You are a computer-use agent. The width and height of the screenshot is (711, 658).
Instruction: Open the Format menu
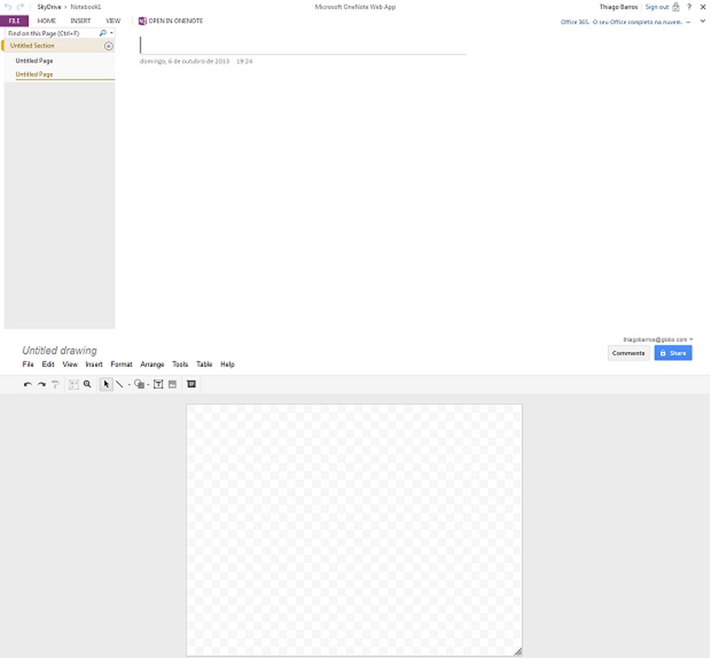pos(121,364)
